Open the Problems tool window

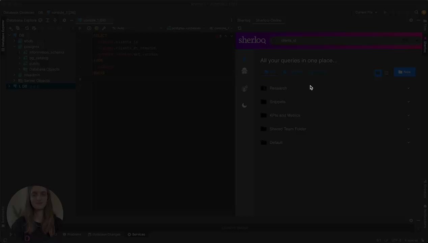72,235
